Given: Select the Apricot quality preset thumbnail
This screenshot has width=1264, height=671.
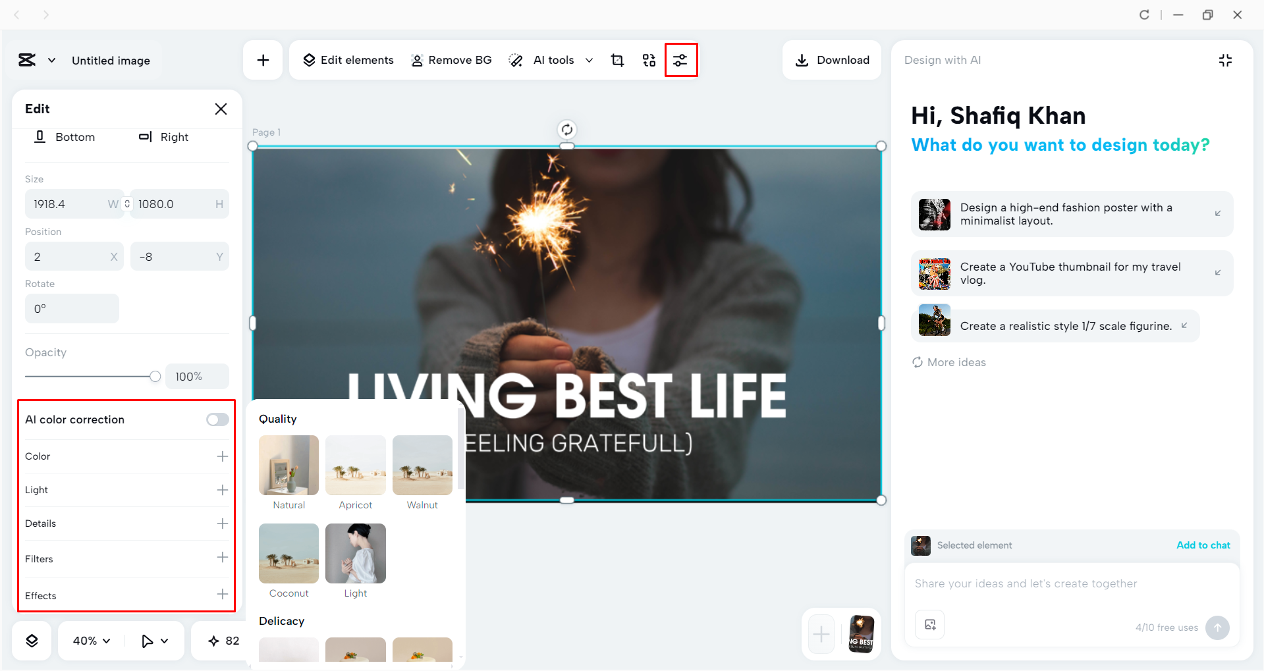Looking at the screenshot, I should (x=355, y=465).
